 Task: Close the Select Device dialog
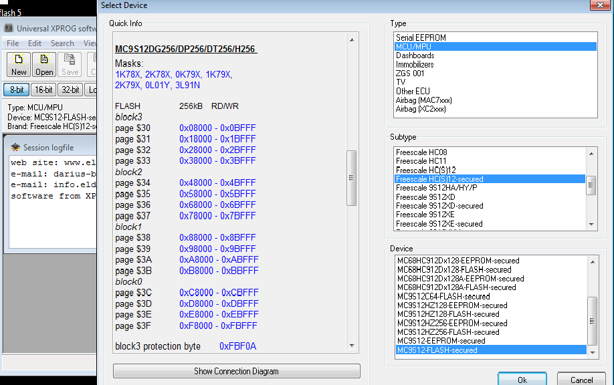click(600, 5)
